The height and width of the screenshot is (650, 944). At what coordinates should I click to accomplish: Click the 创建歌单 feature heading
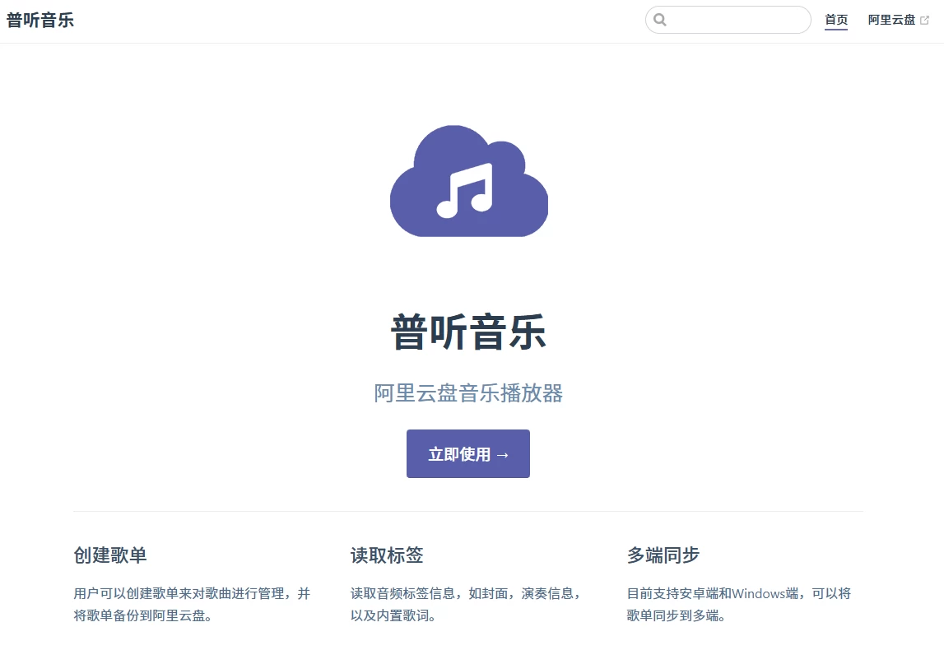click(x=109, y=555)
